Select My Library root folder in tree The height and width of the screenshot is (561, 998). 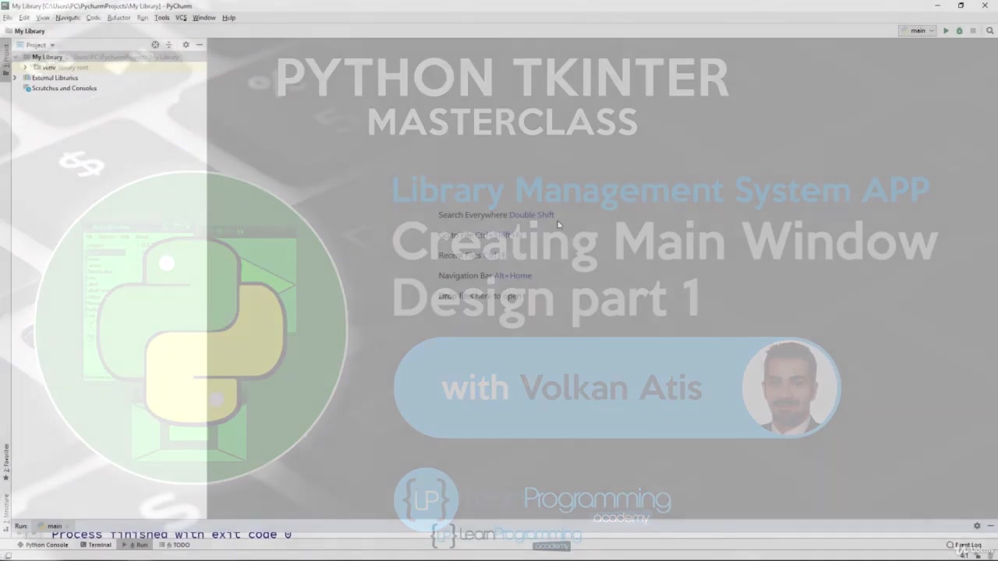click(x=109, y=57)
